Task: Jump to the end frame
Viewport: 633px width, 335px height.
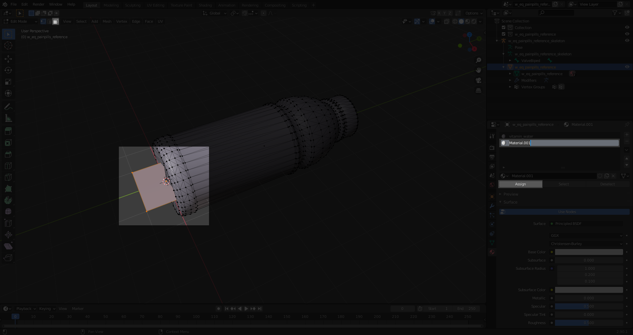Action: tap(260, 309)
